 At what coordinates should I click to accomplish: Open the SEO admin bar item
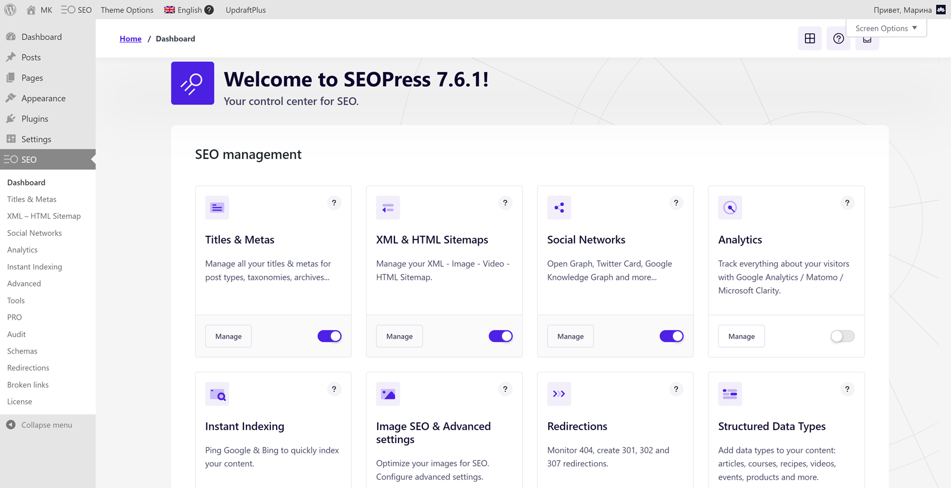[76, 10]
